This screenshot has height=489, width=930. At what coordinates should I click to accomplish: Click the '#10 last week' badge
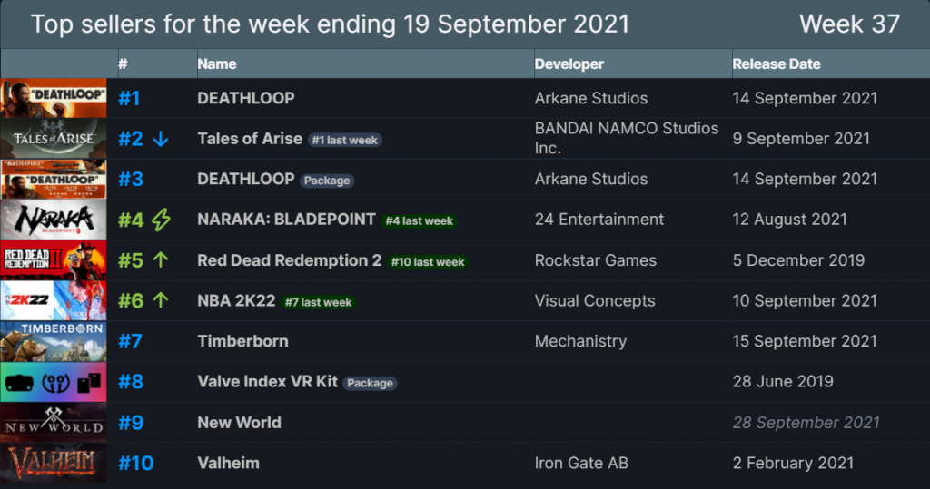pos(428,262)
